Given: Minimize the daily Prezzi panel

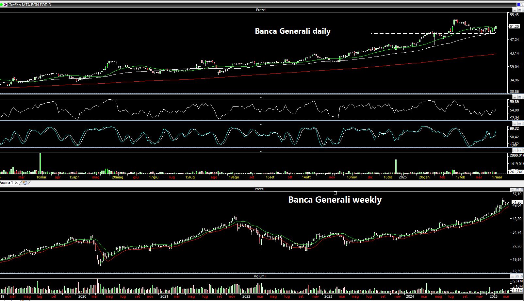Looking at the screenshot, I should [x=515, y=10].
